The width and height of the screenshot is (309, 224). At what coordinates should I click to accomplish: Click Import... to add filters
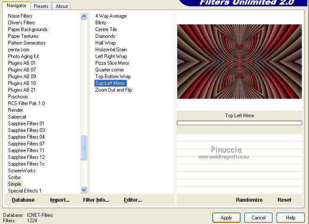(60, 200)
